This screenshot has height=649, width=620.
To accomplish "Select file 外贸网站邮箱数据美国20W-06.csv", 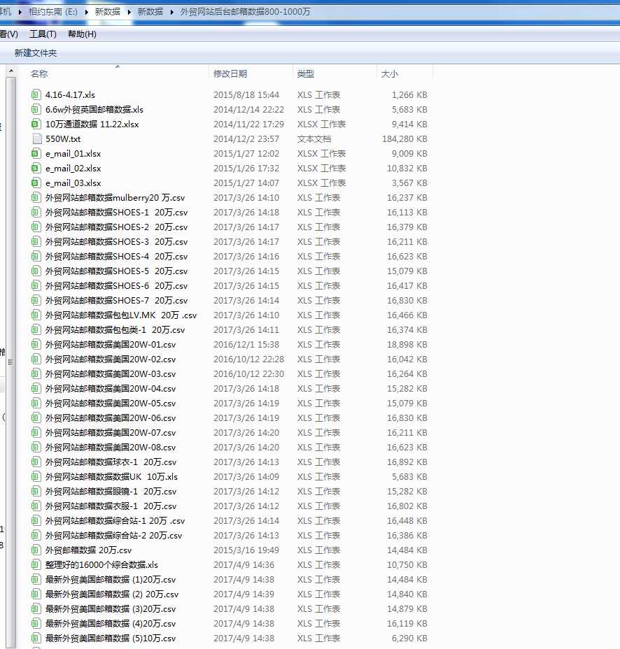I will 111,418.
